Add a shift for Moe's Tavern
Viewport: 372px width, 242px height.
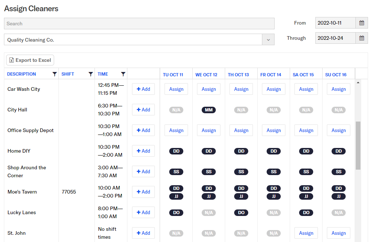(143, 192)
